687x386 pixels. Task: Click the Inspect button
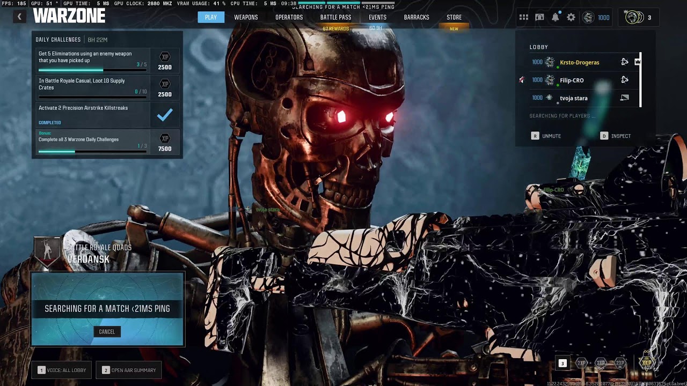(616, 136)
